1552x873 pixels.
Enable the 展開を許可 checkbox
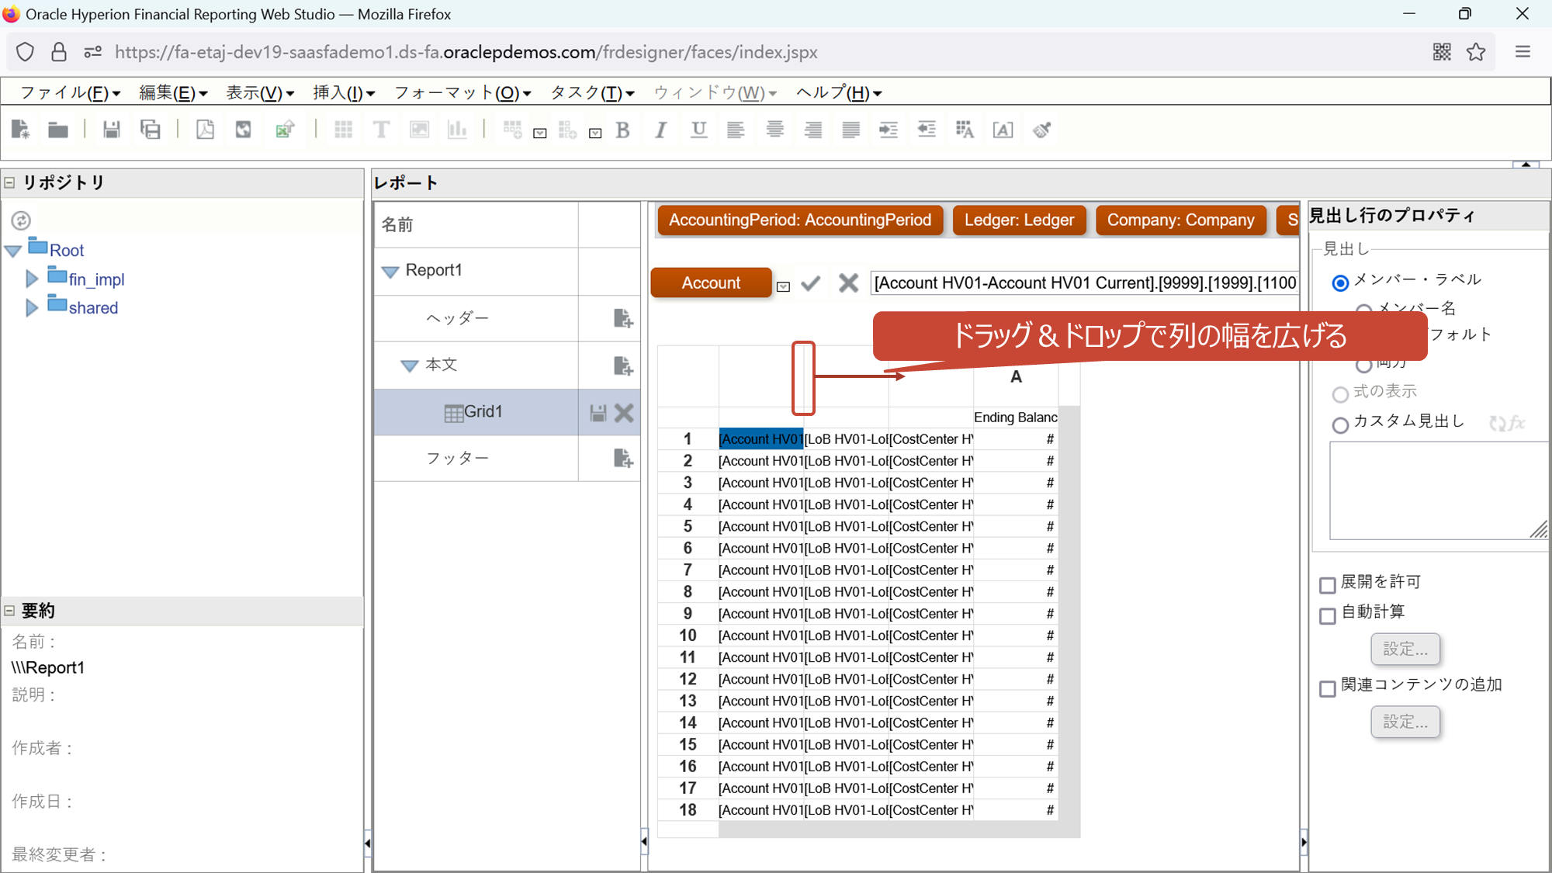click(x=1328, y=584)
